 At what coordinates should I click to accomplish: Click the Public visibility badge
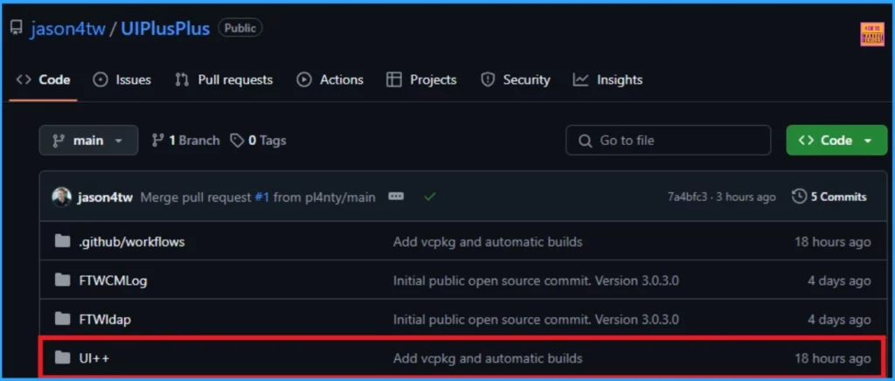pyautogui.click(x=240, y=28)
